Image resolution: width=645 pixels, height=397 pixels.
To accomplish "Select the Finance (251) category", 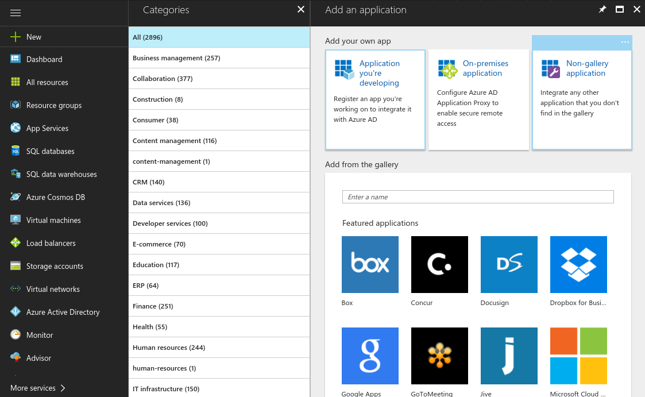I will (219, 306).
